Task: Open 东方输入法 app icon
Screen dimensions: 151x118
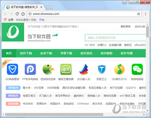Action: [x=84, y=69]
